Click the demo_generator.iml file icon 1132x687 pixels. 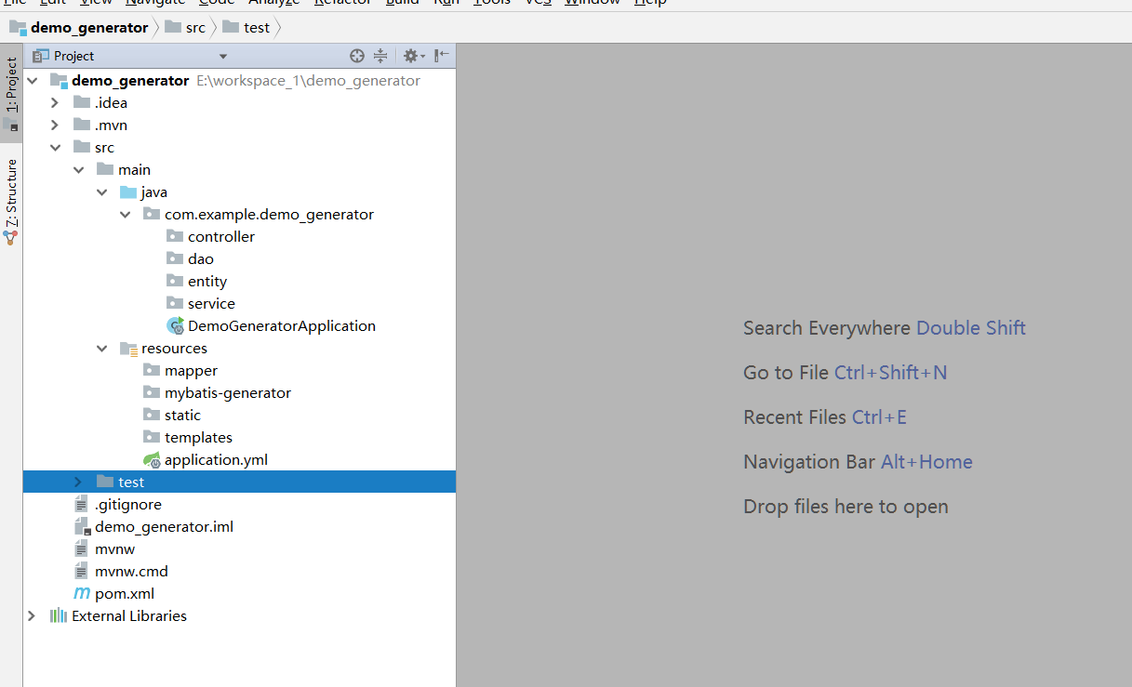pyautogui.click(x=82, y=527)
